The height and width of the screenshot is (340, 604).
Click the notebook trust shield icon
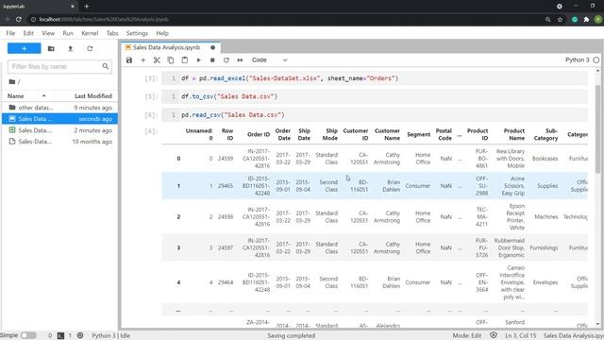494,335
